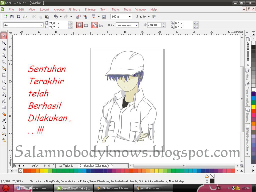The width and height of the screenshot is (256, 192).
Task: Open the Bitmaps menu
Action: click(x=90, y=9)
